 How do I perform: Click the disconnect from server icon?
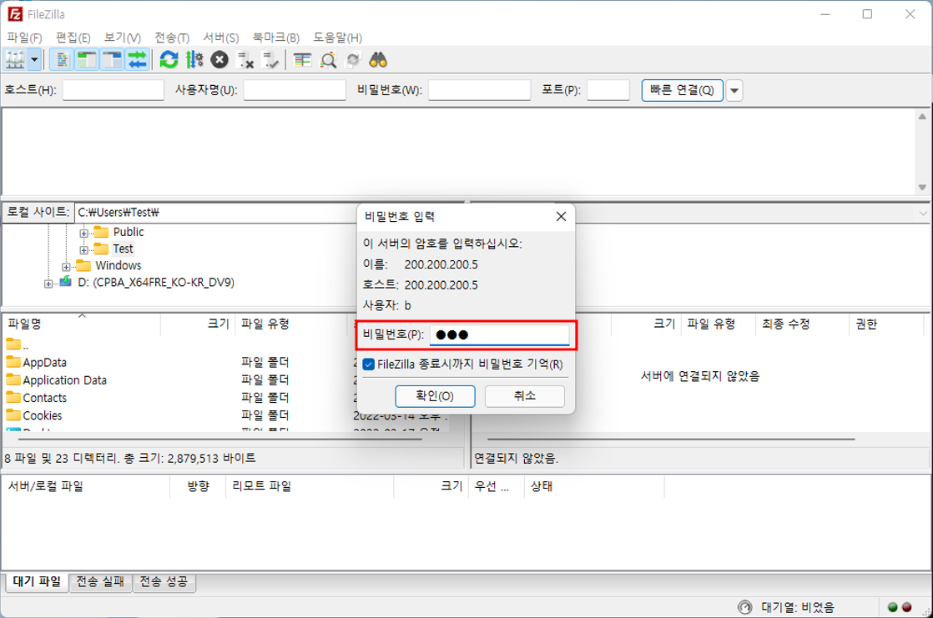pos(245,60)
